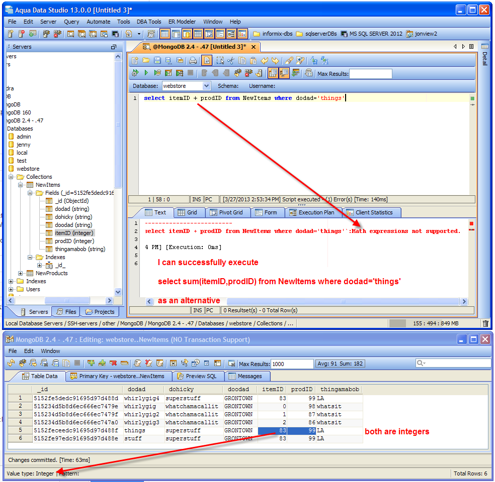Open the DBA Tools menu
This screenshot has width=495, height=482.
149,22
